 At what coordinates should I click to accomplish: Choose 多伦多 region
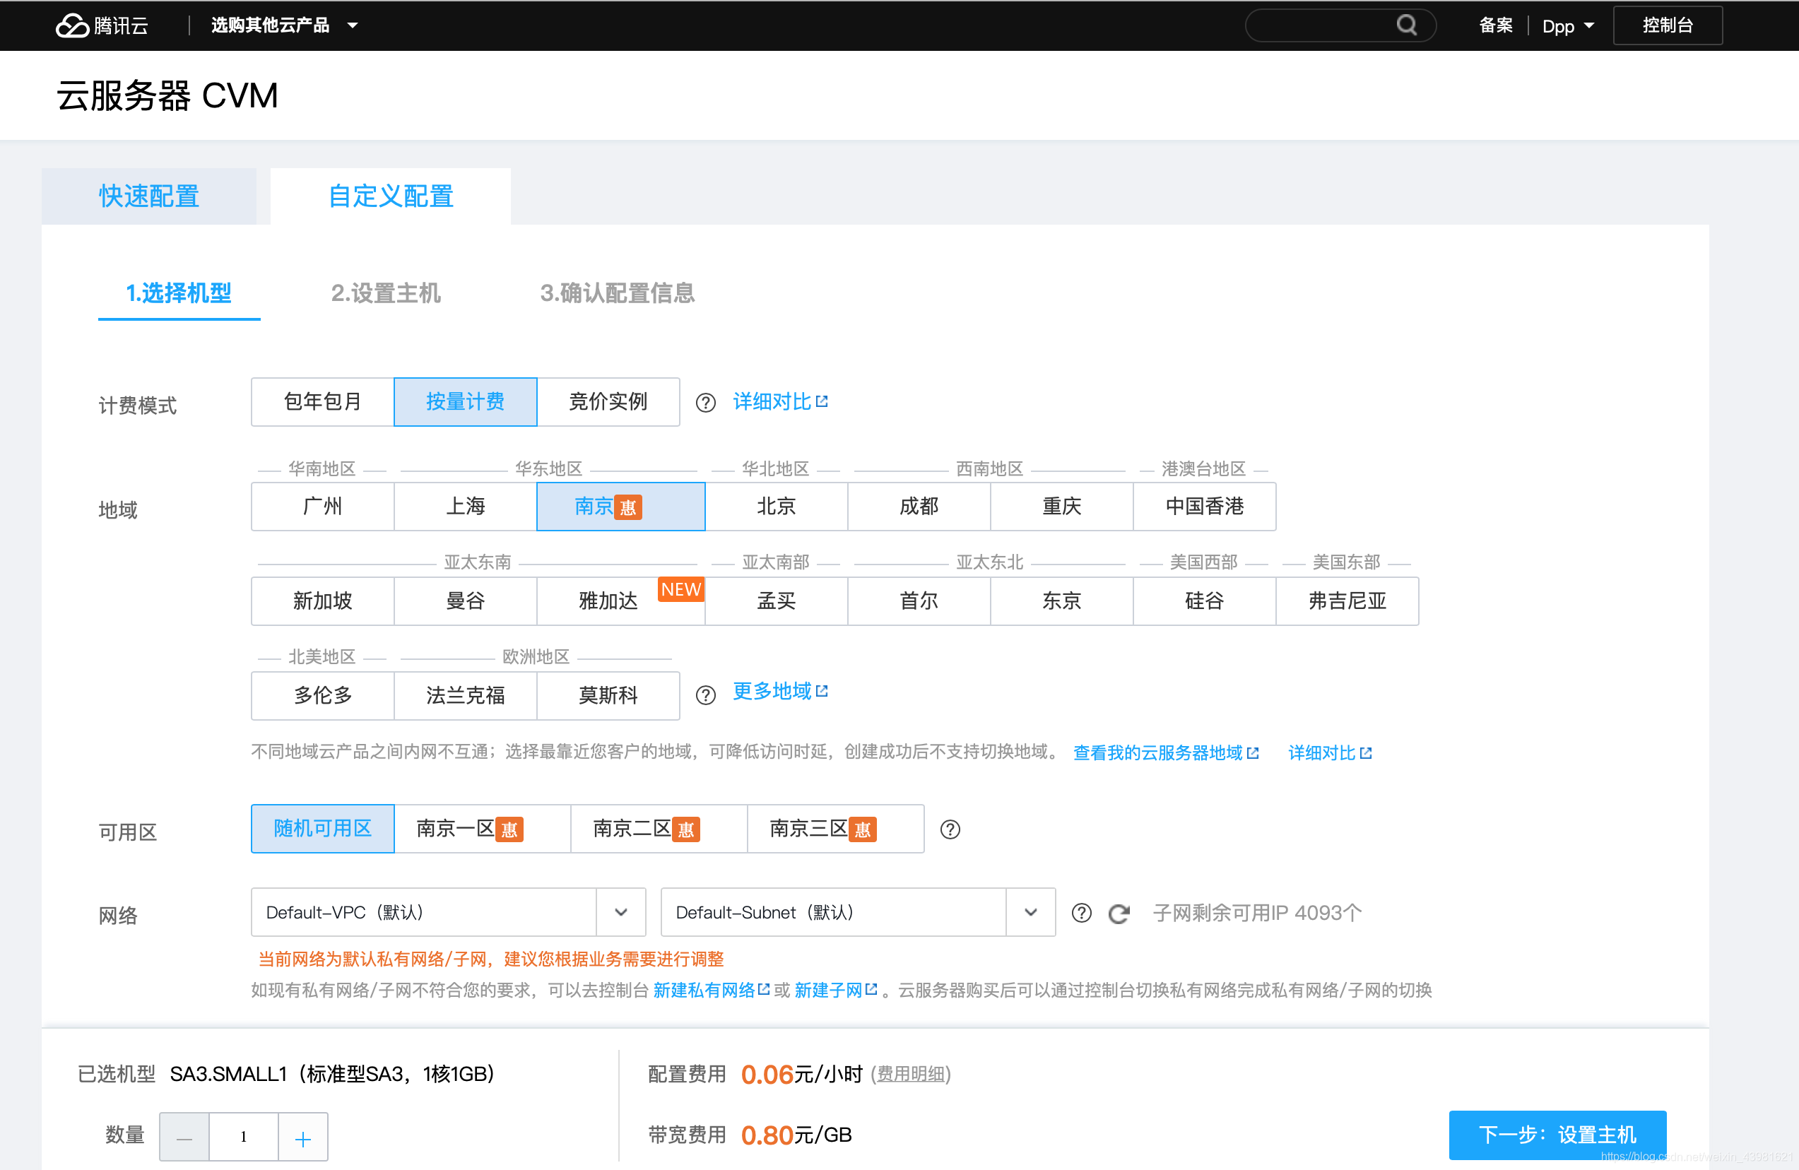pos(323,695)
